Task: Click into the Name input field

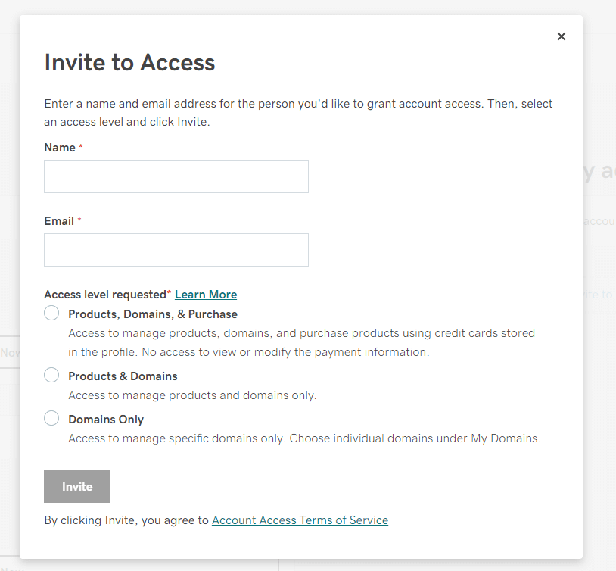Action: [x=176, y=176]
